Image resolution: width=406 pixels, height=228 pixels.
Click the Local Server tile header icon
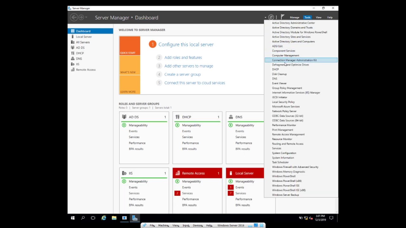click(231, 173)
